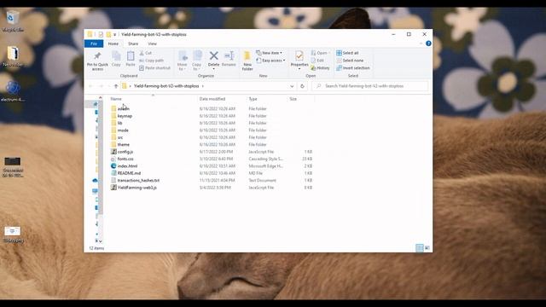Click Quick access star in navigation pane
546x307 pixels.
coord(95,104)
